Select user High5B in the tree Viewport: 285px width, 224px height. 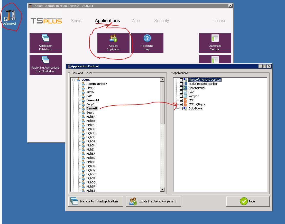(x=90, y=121)
